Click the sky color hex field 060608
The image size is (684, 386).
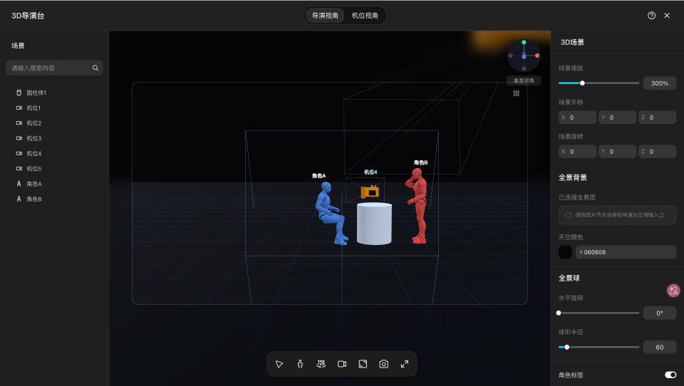coord(626,252)
